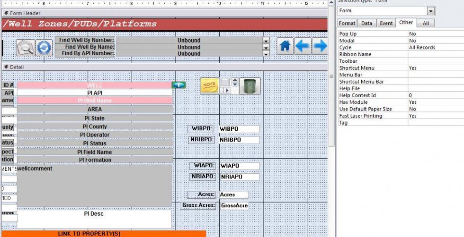This screenshot has height=237, width=464.
Task: Select the PI Well Name field
Action: 95,101
